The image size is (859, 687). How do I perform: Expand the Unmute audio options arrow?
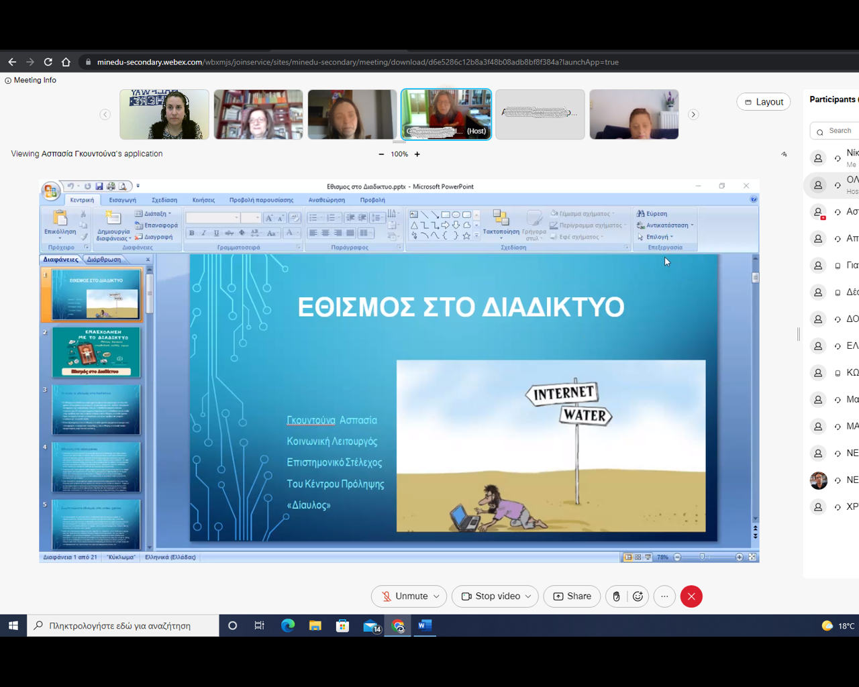point(437,596)
